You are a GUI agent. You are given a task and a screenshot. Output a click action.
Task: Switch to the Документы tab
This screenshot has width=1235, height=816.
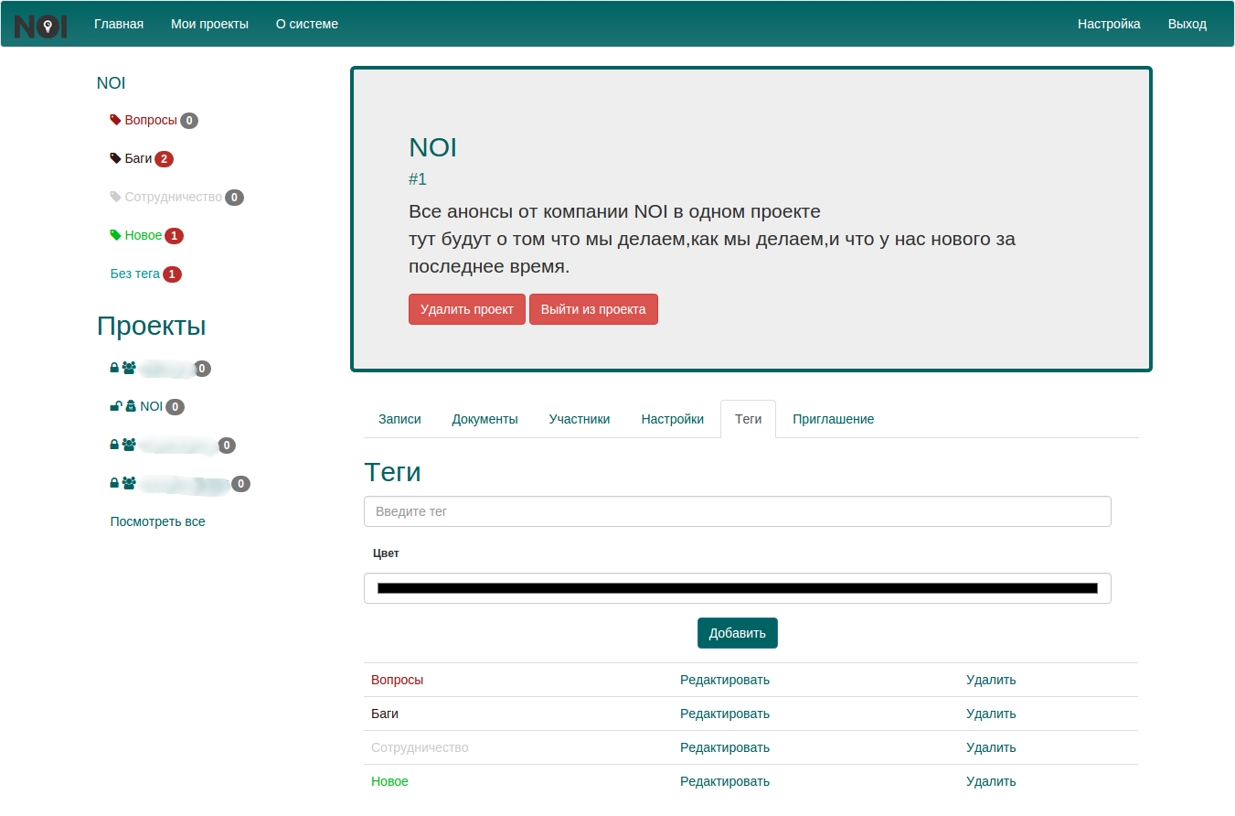484,419
